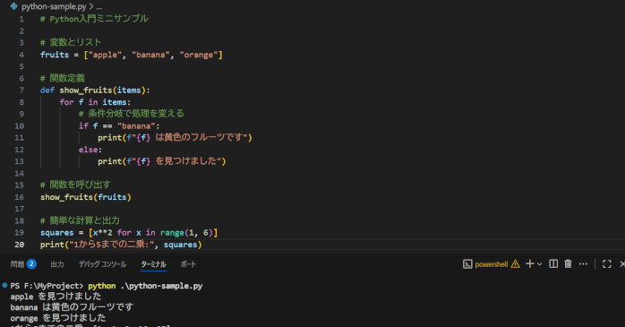Click the string 'を見つけました' on line 13
The height and width of the screenshot is (327, 625).
point(186,160)
